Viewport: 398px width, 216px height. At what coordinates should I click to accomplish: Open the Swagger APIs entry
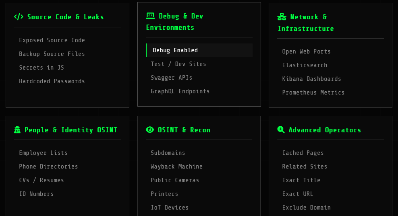[x=172, y=78]
